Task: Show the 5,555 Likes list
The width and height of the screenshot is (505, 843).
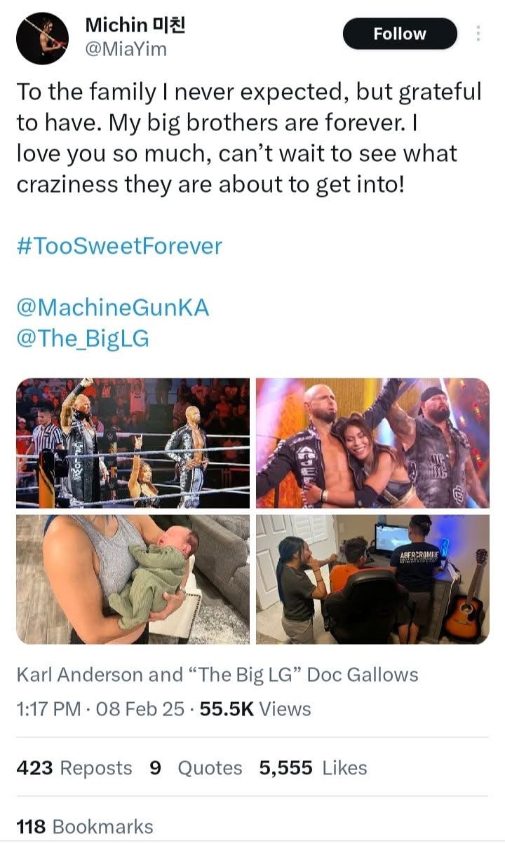Action: point(313,768)
